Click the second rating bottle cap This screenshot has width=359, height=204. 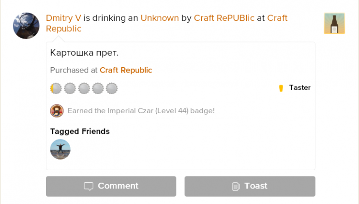click(x=70, y=88)
